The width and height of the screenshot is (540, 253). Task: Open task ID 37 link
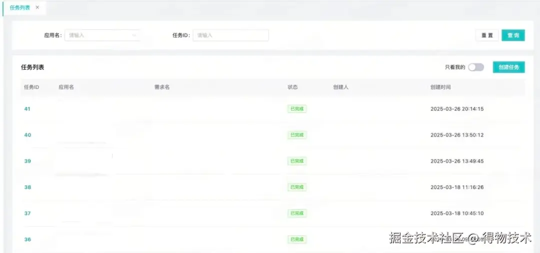pyautogui.click(x=27, y=214)
